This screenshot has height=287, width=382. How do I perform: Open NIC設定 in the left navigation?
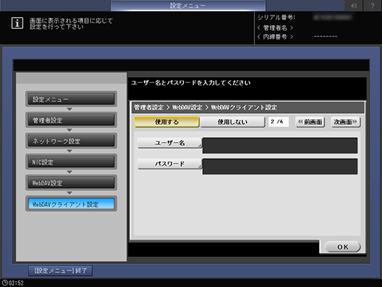pyautogui.click(x=71, y=162)
